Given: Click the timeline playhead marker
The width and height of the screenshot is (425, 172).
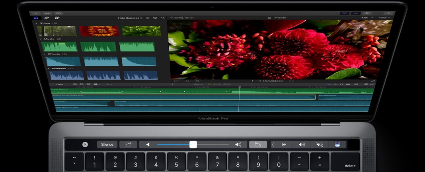Looking at the screenshot, I should 239,87.
